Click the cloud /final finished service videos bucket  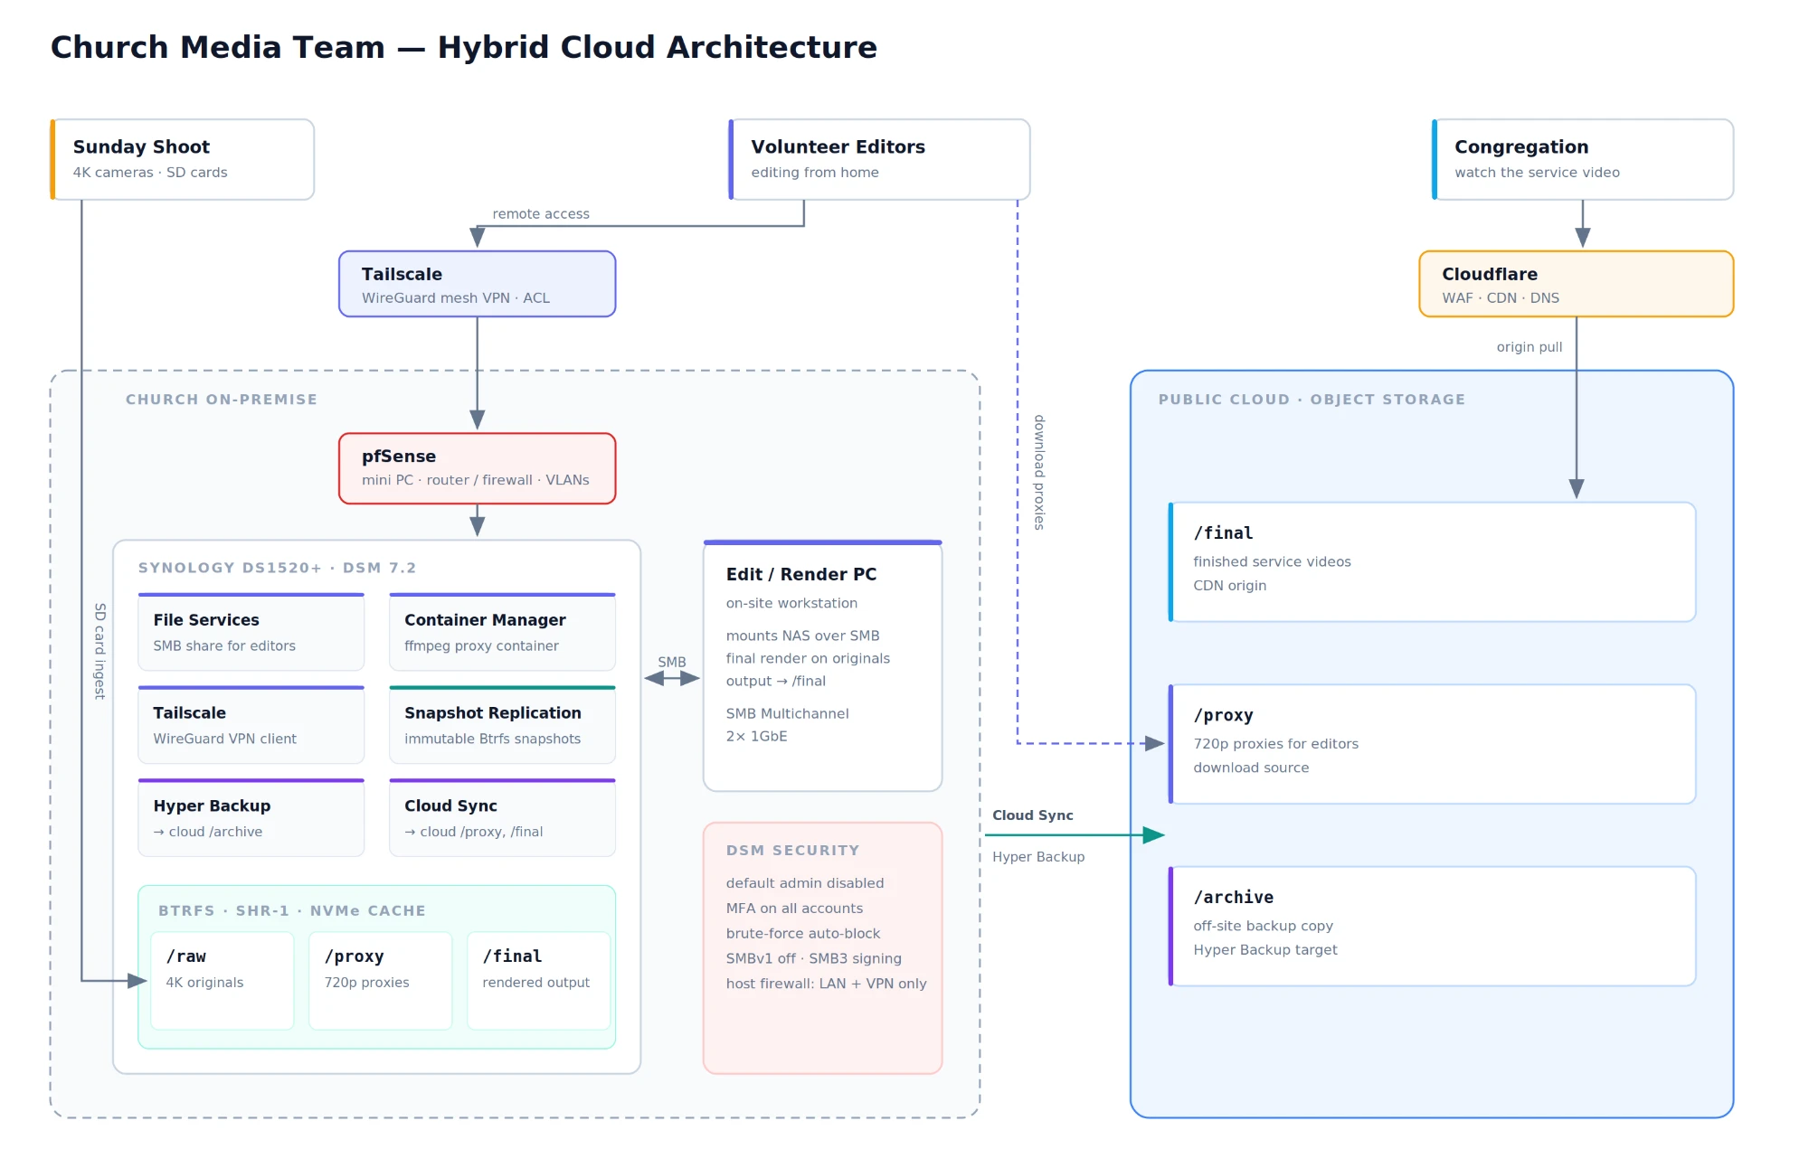tap(1432, 562)
